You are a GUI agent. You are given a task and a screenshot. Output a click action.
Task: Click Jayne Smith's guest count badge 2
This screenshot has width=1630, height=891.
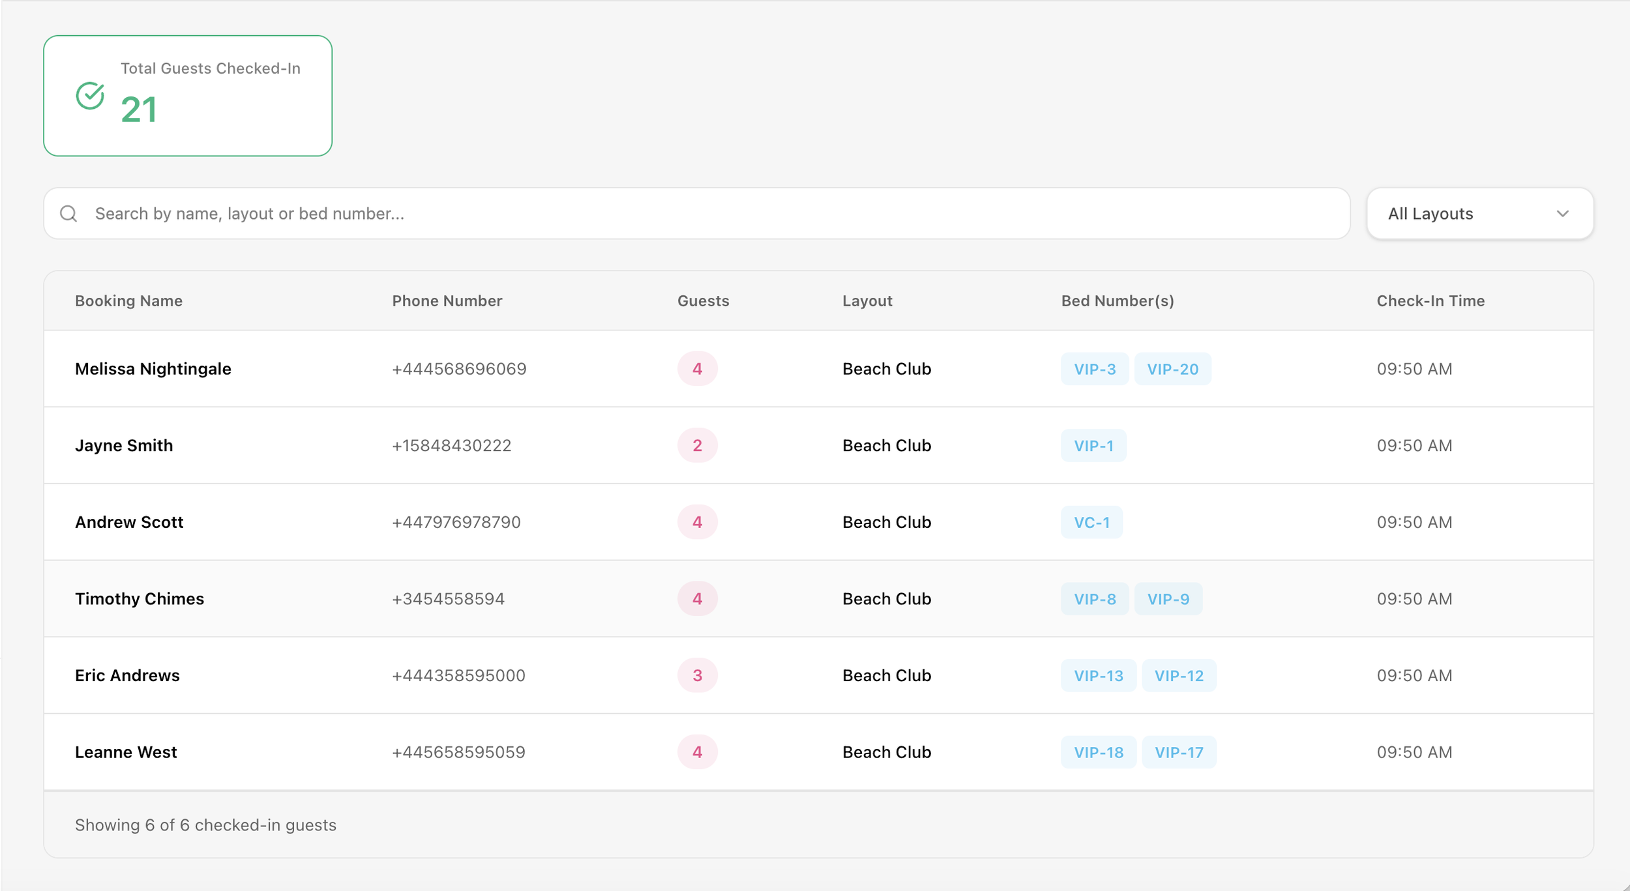click(696, 446)
